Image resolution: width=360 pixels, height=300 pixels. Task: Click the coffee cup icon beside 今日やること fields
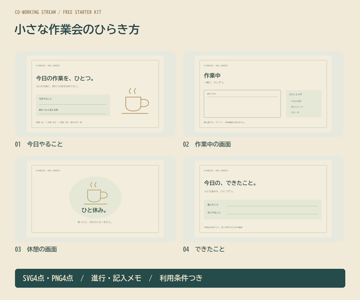(x=135, y=101)
